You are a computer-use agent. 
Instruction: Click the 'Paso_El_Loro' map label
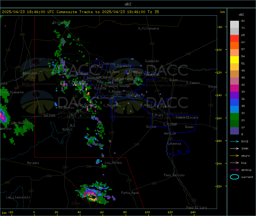(197, 207)
